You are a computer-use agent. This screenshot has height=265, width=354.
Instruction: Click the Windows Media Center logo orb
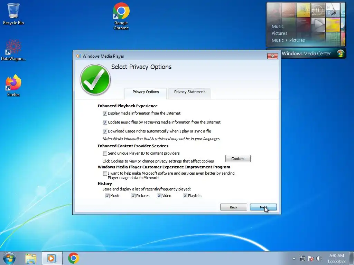pyautogui.click(x=340, y=53)
